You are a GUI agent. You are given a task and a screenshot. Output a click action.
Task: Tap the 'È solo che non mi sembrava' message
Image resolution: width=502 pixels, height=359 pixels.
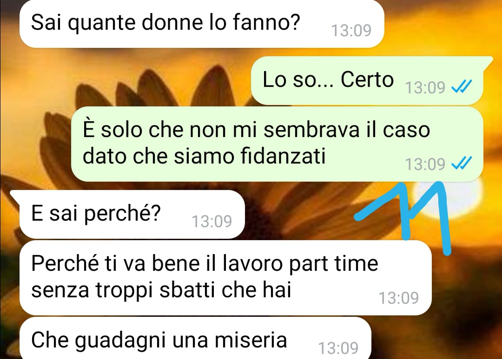tap(277, 144)
